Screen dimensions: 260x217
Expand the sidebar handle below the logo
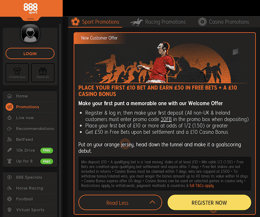pyautogui.click(x=30, y=19)
